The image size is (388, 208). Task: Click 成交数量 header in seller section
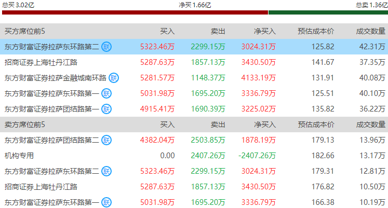(371, 124)
